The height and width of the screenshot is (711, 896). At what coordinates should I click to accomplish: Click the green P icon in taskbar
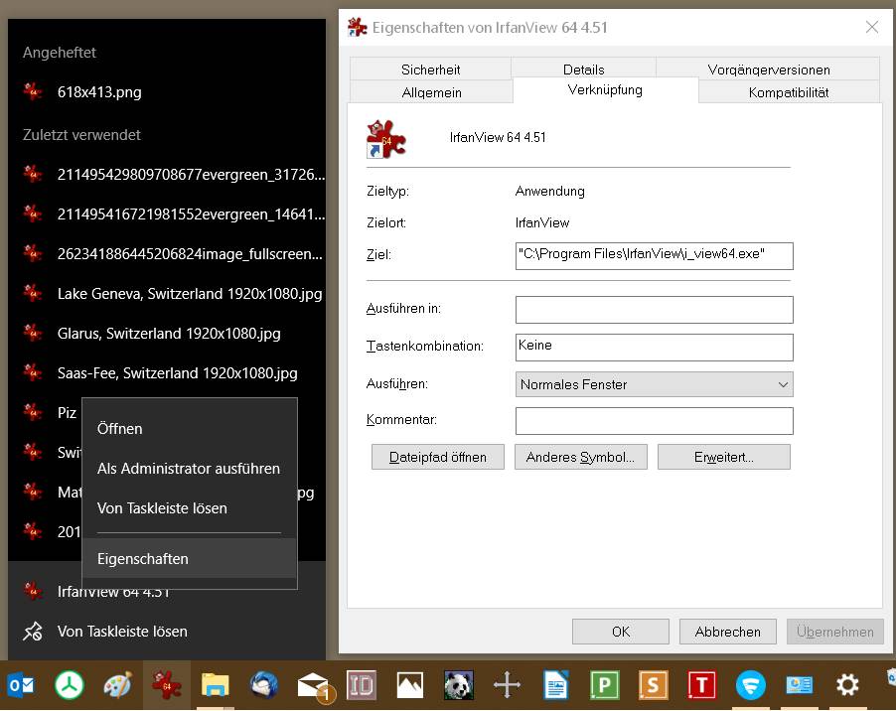click(x=604, y=685)
